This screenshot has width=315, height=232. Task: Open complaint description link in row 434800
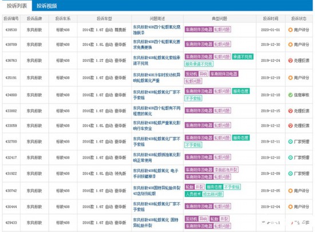157,95
